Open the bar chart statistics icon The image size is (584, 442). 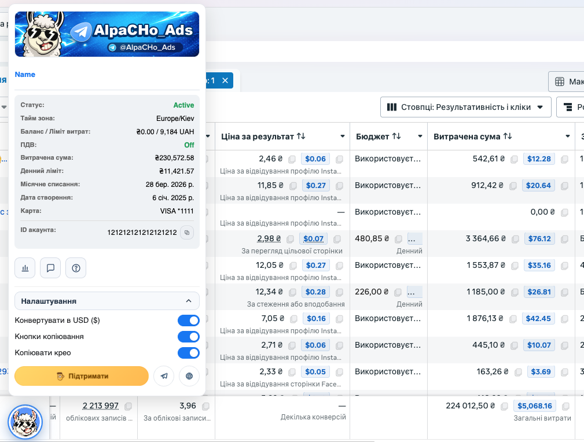[x=25, y=268]
